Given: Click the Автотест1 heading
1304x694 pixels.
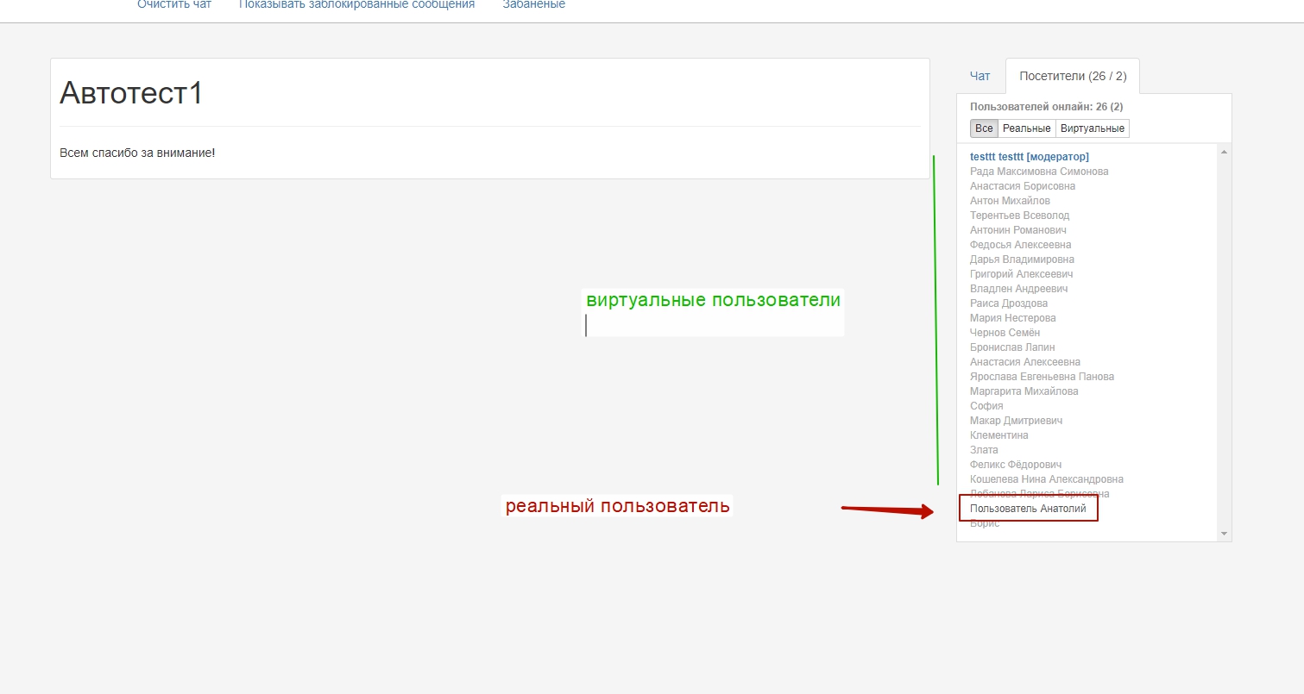Looking at the screenshot, I should click(x=131, y=93).
